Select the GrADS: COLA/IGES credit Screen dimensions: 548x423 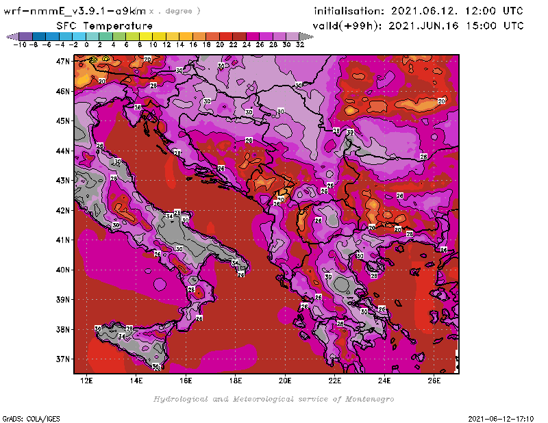click(x=31, y=419)
